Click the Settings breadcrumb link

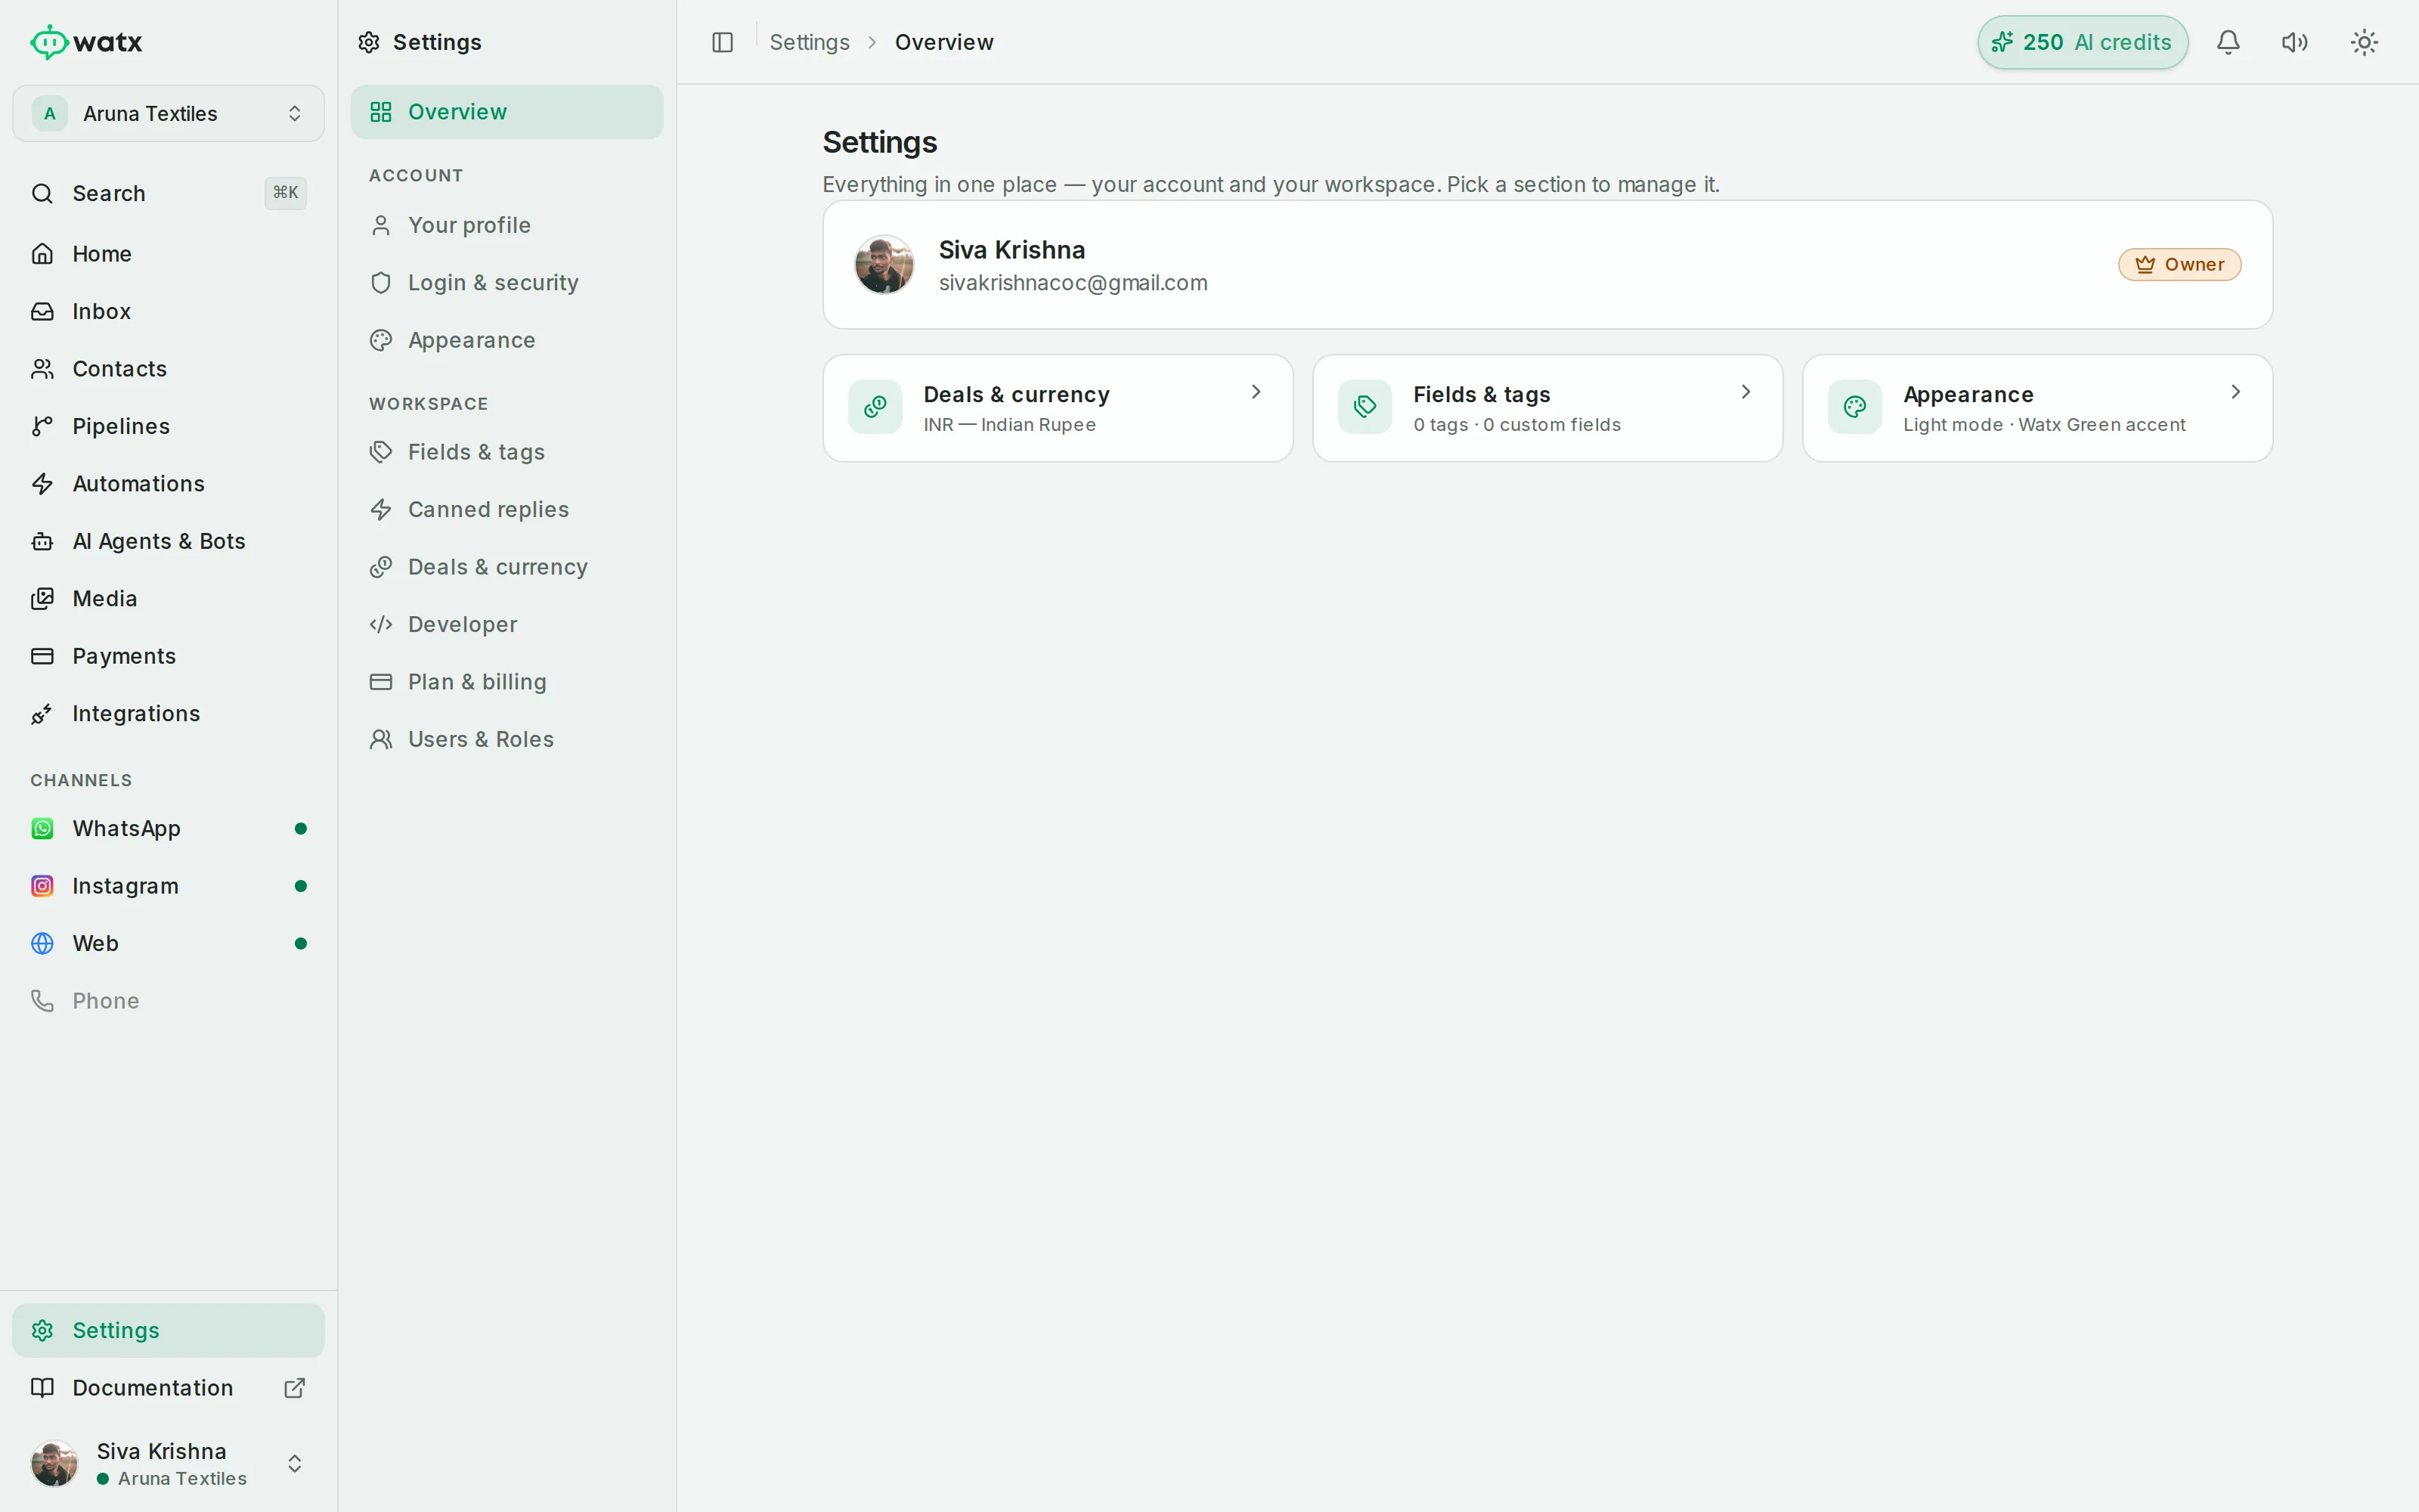point(809,42)
